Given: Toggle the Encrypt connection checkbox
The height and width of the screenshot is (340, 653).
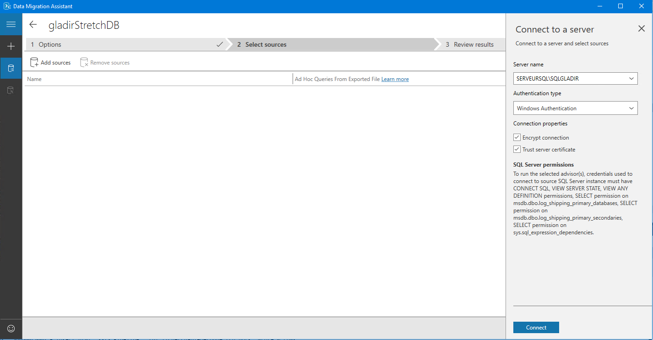Looking at the screenshot, I should [517, 137].
